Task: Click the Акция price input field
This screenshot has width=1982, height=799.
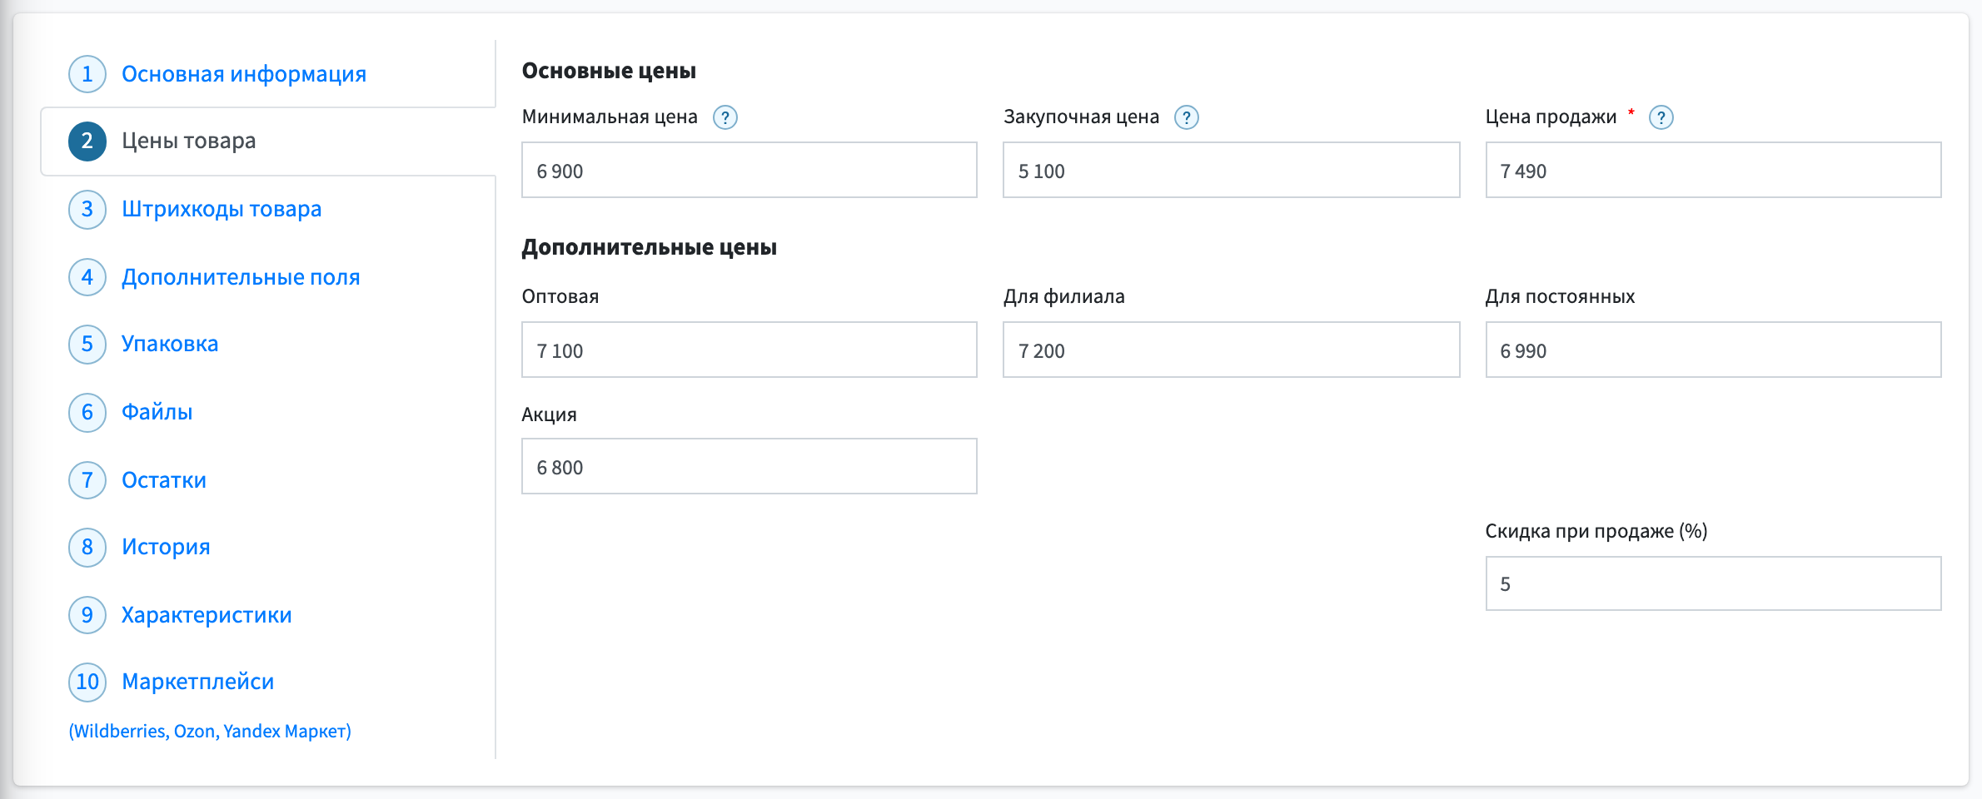Action: [749, 466]
